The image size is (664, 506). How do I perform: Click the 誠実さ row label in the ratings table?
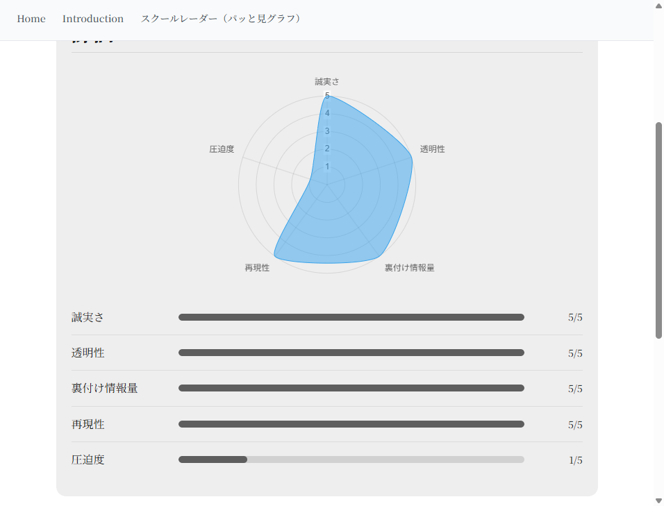(86, 317)
